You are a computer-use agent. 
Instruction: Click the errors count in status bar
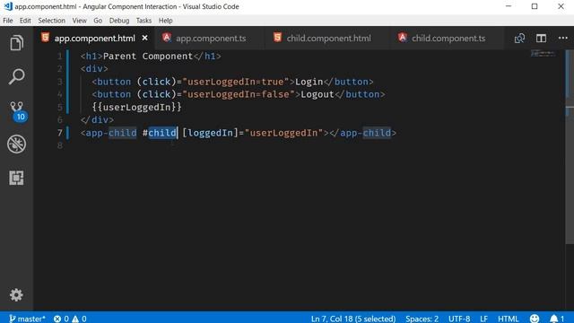61,319
